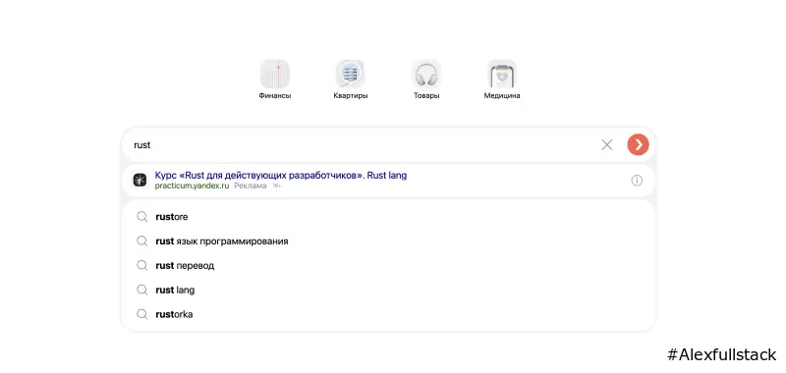
Task: Click magnifier icon beside rustorka
Action: pos(142,314)
